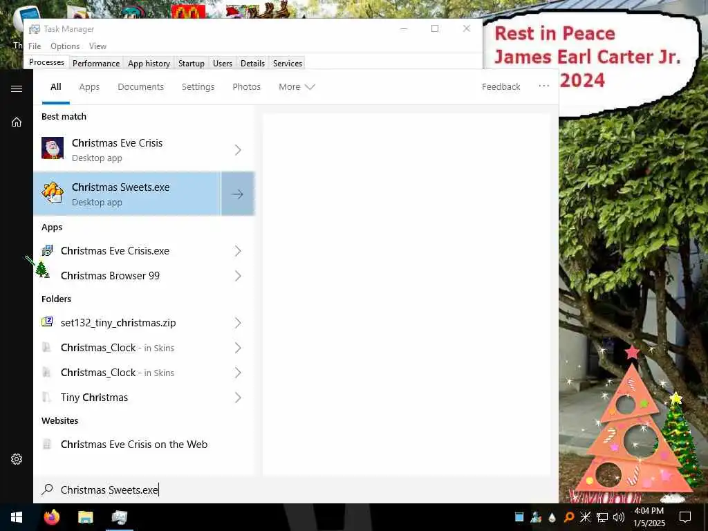Select Processes tab in Task Manager
Viewport: 708px width, 531px height.
(x=46, y=62)
